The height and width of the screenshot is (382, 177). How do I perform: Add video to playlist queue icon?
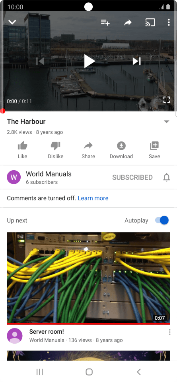tap(105, 22)
